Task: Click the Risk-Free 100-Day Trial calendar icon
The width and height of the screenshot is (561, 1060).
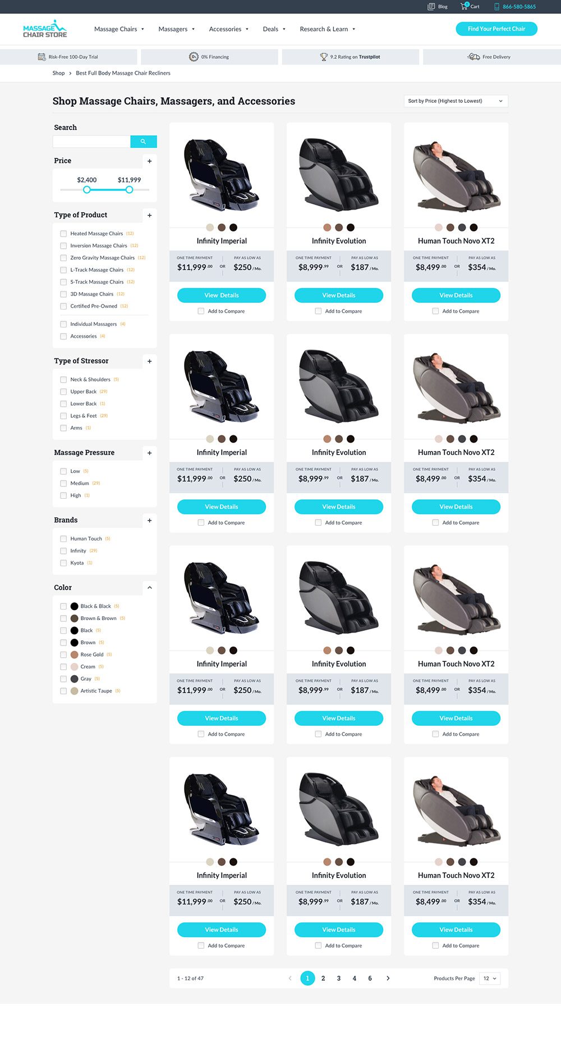Action: tap(42, 57)
